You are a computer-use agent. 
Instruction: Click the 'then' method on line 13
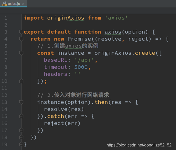(101, 102)
